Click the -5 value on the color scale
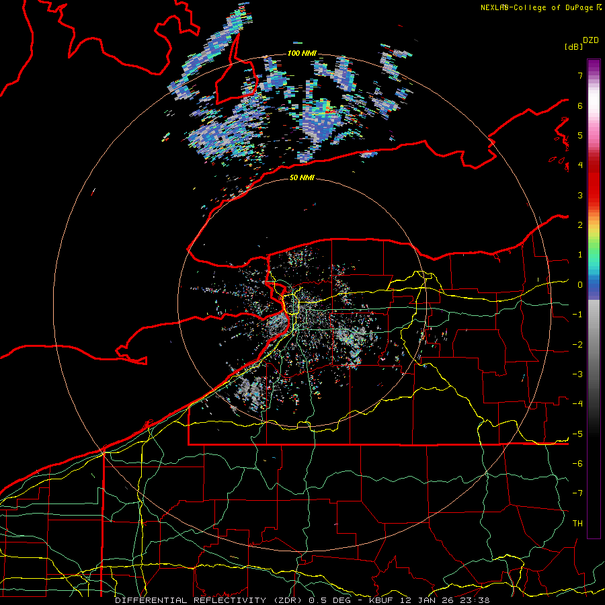 tap(577, 434)
